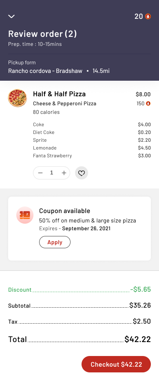Viewport: 159px width, 381px height.
Task: Decrease pizza quantity with minus button
Action: pyautogui.click(x=40, y=173)
